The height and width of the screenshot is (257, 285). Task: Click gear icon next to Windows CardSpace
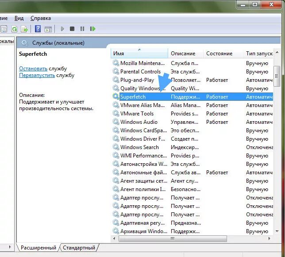pyautogui.click(x=116, y=130)
